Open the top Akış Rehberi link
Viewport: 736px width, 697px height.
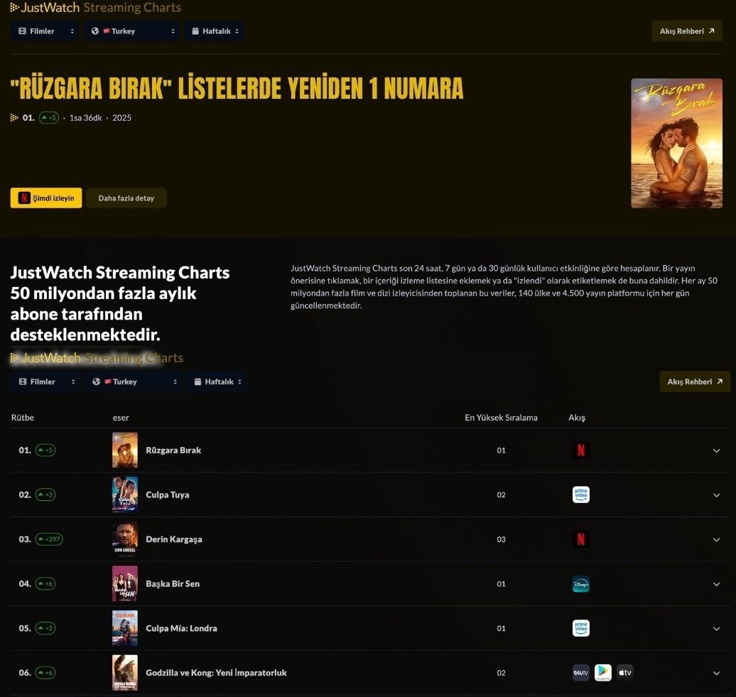686,31
